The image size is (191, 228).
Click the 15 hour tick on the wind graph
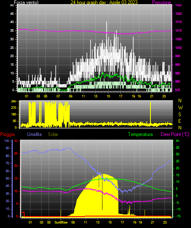click(x=108, y=96)
